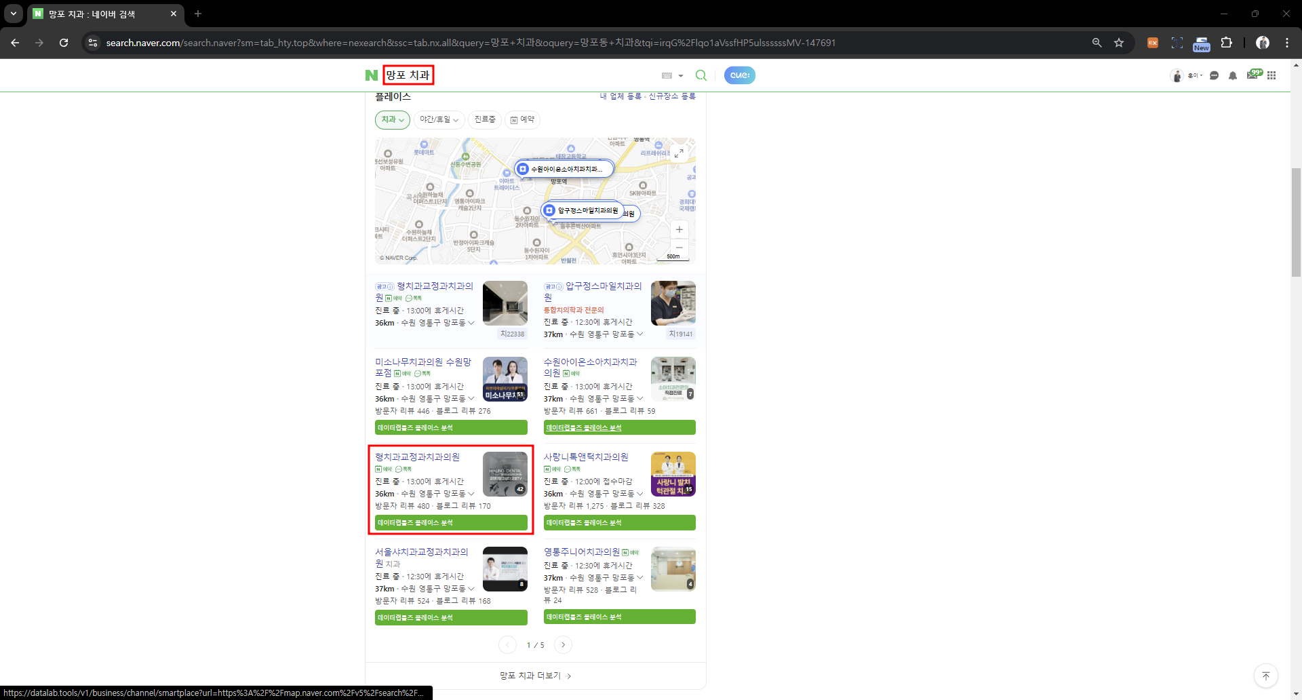Select the 망포 치과 : 네이버 검색 tab

click(x=106, y=14)
